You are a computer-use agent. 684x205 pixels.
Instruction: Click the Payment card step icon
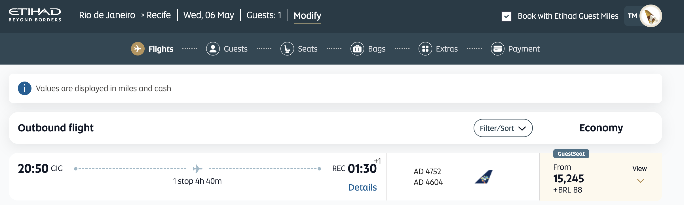(x=498, y=49)
